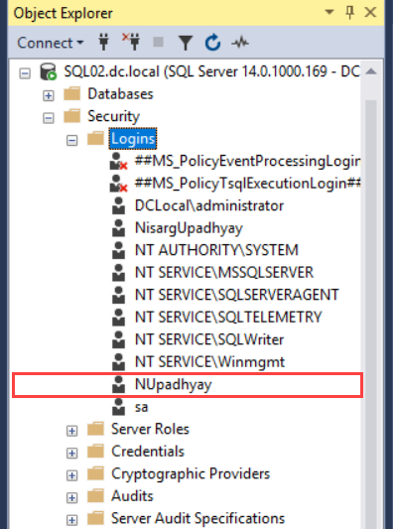Click the SQL02.dc.local server icon
The height and width of the screenshot is (529, 393).
pyautogui.click(x=49, y=71)
